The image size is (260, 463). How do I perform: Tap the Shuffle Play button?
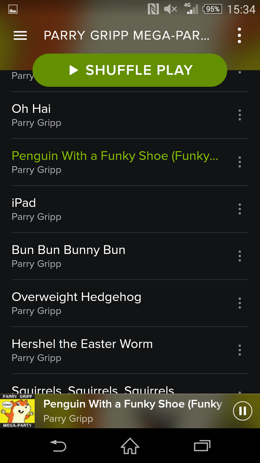[130, 70]
